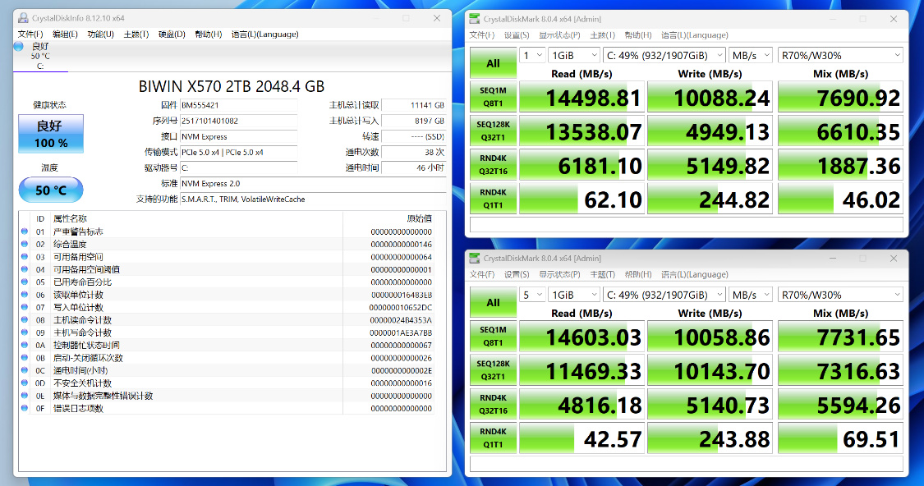The image size is (924, 486).
Task: Click the firmware field showing BM555421
Action: (239, 105)
